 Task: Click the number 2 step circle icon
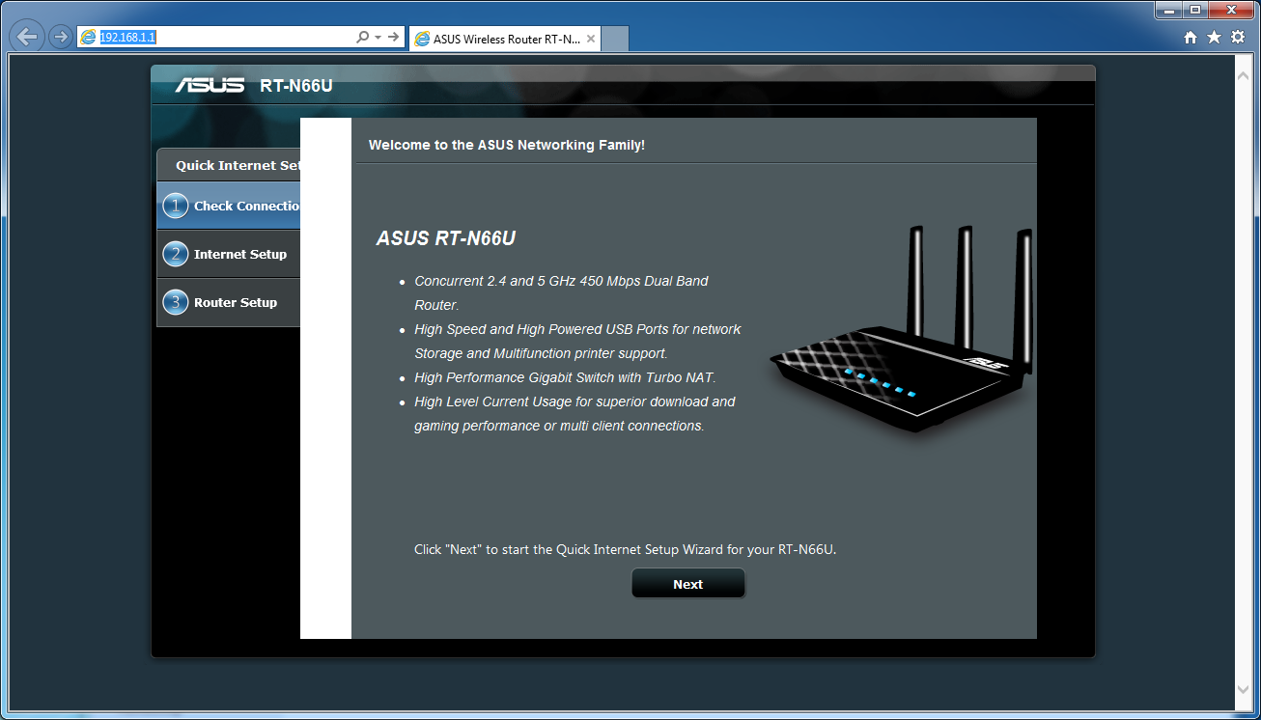(175, 254)
